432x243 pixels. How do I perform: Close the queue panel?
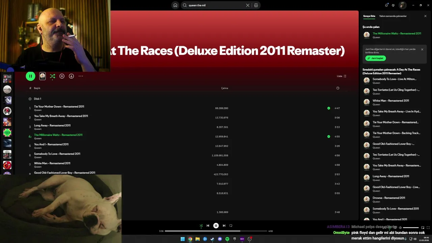[x=425, y=16]
